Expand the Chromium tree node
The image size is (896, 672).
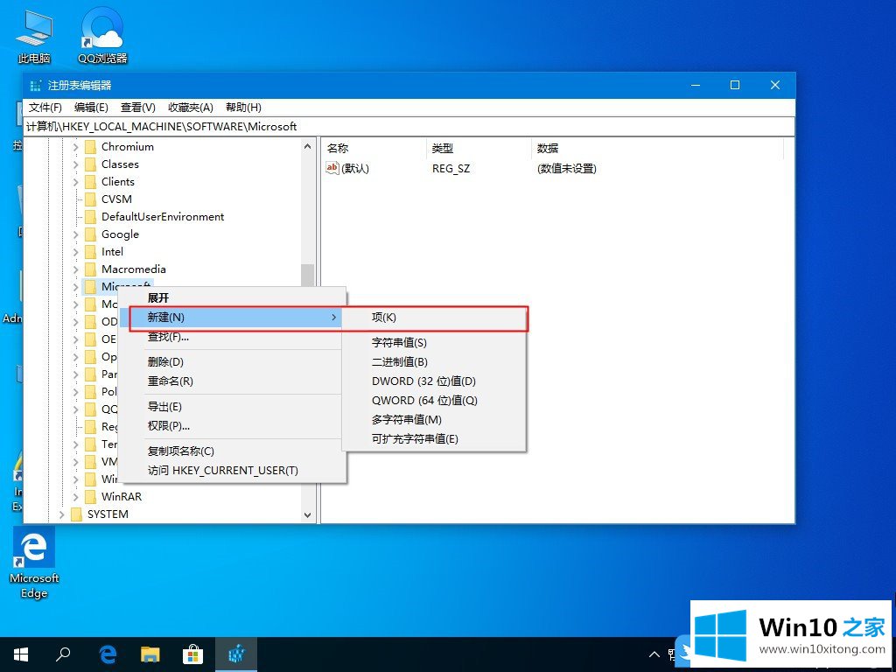[x=75, y=147]
